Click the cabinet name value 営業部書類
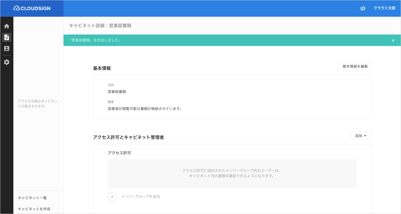 coord(117,92)
